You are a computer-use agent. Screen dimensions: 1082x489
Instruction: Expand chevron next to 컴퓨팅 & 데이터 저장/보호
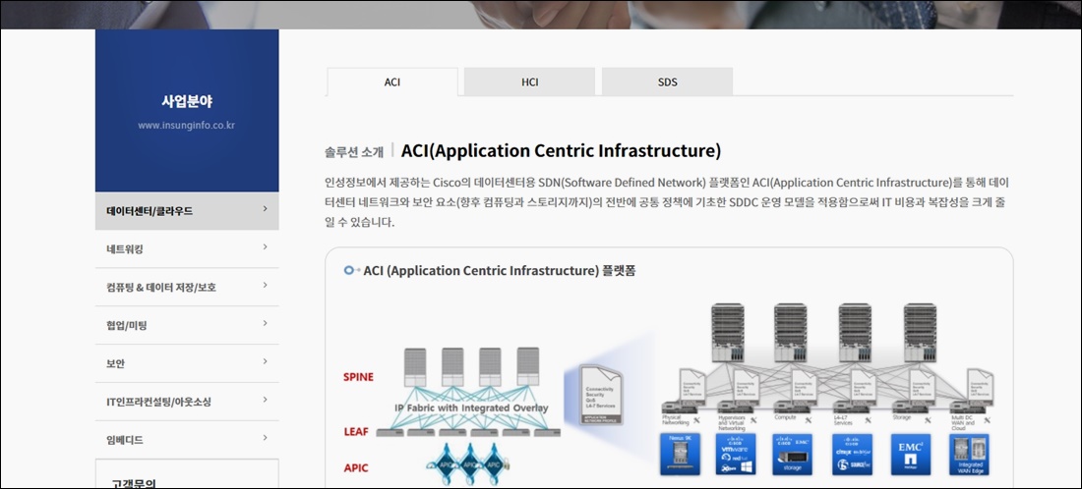pyautogui.click(x=265, y=285)
